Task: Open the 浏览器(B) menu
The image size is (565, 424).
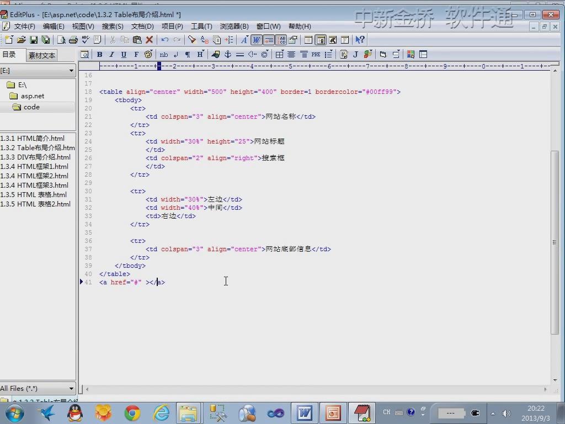Action: 234,26
